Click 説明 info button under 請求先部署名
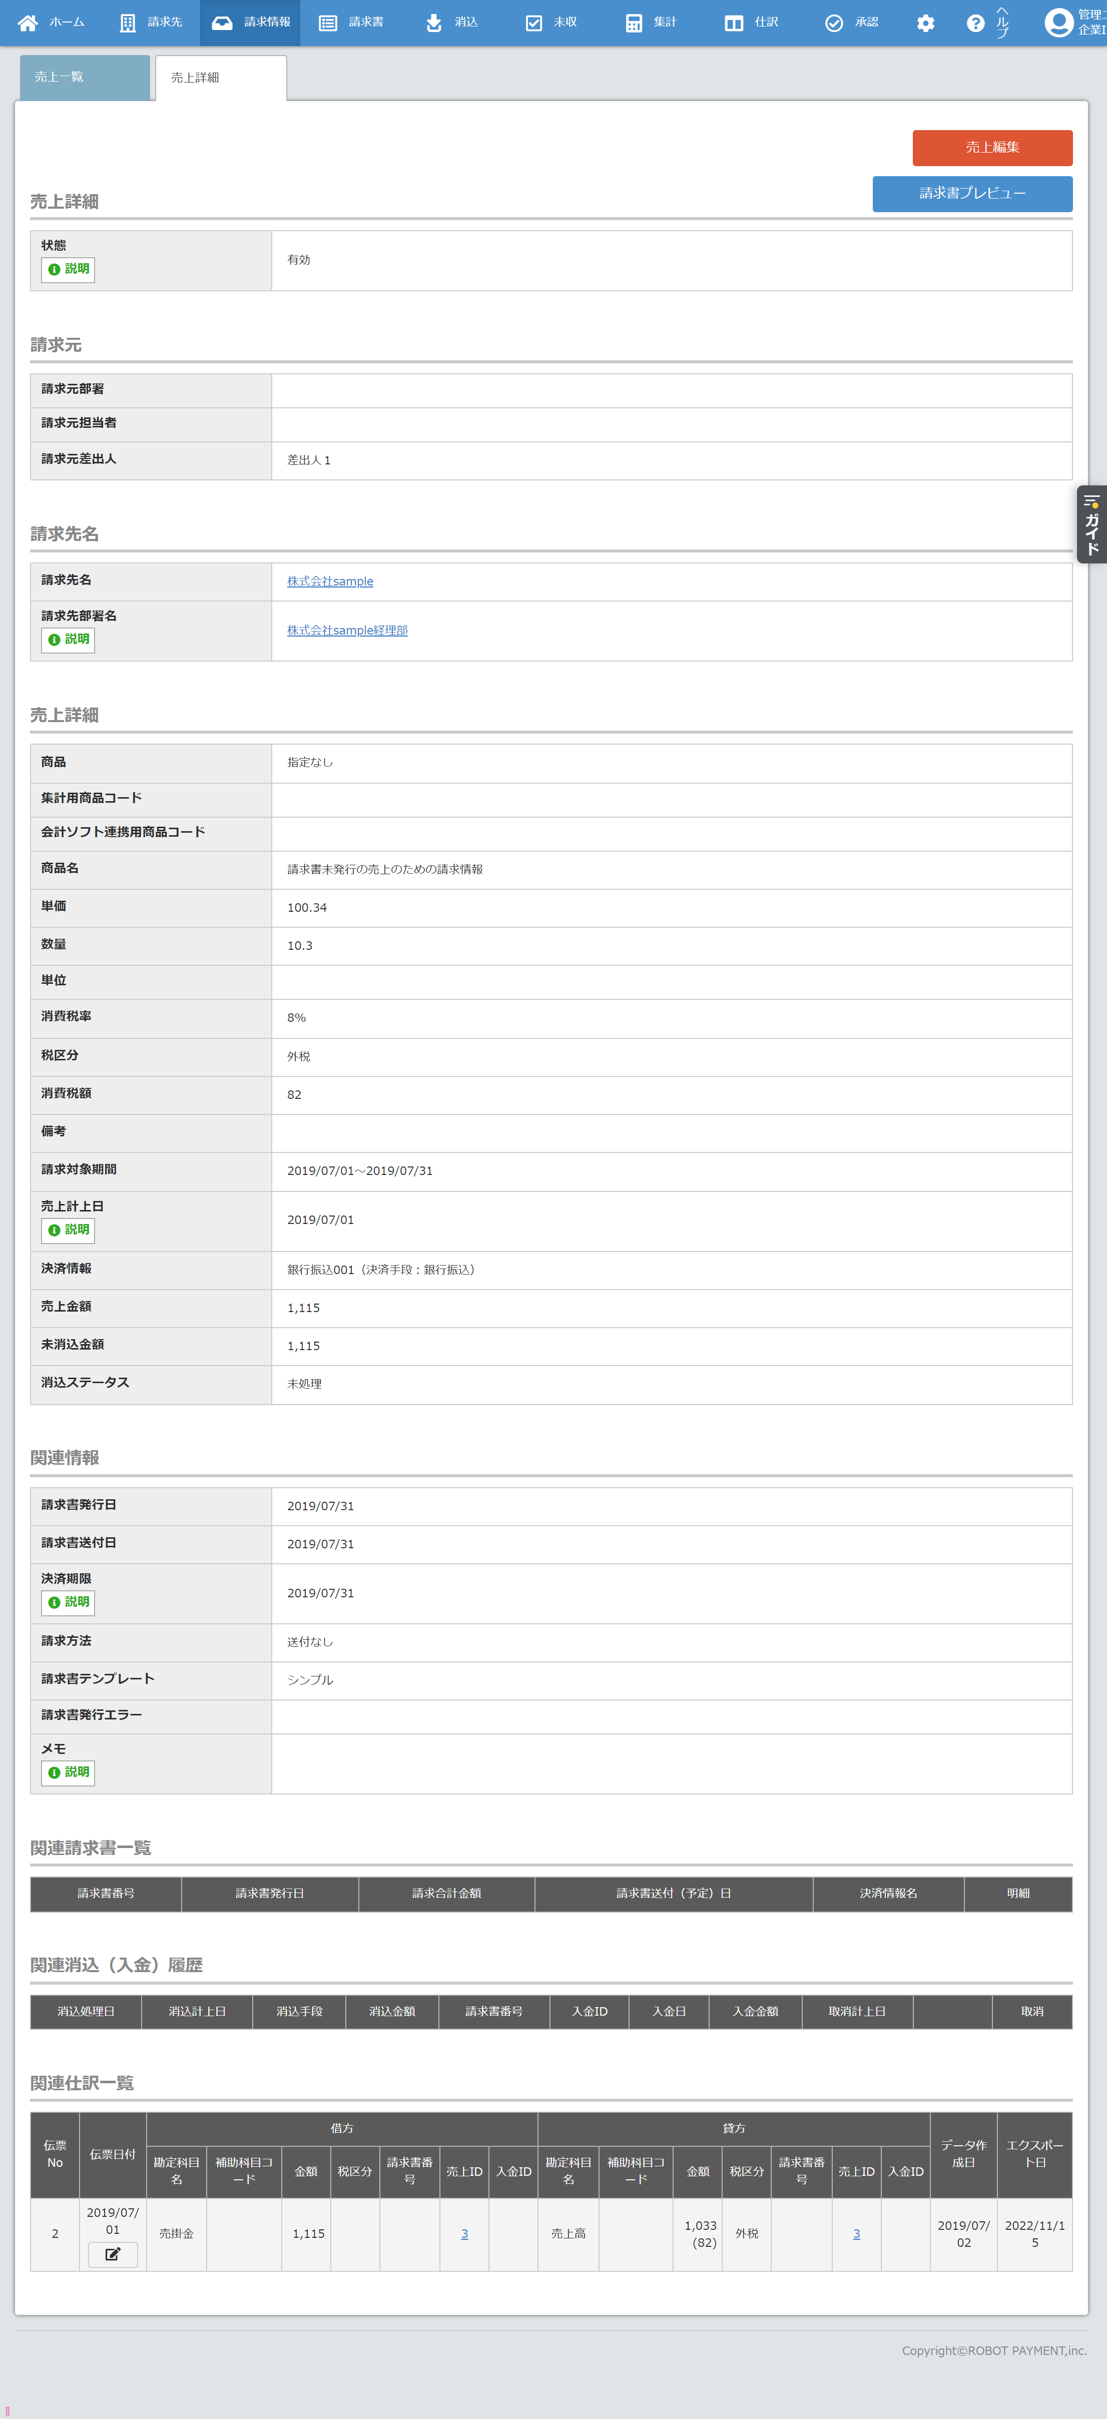Viewport: 1107px width, 2419px height. coord(68,640)
